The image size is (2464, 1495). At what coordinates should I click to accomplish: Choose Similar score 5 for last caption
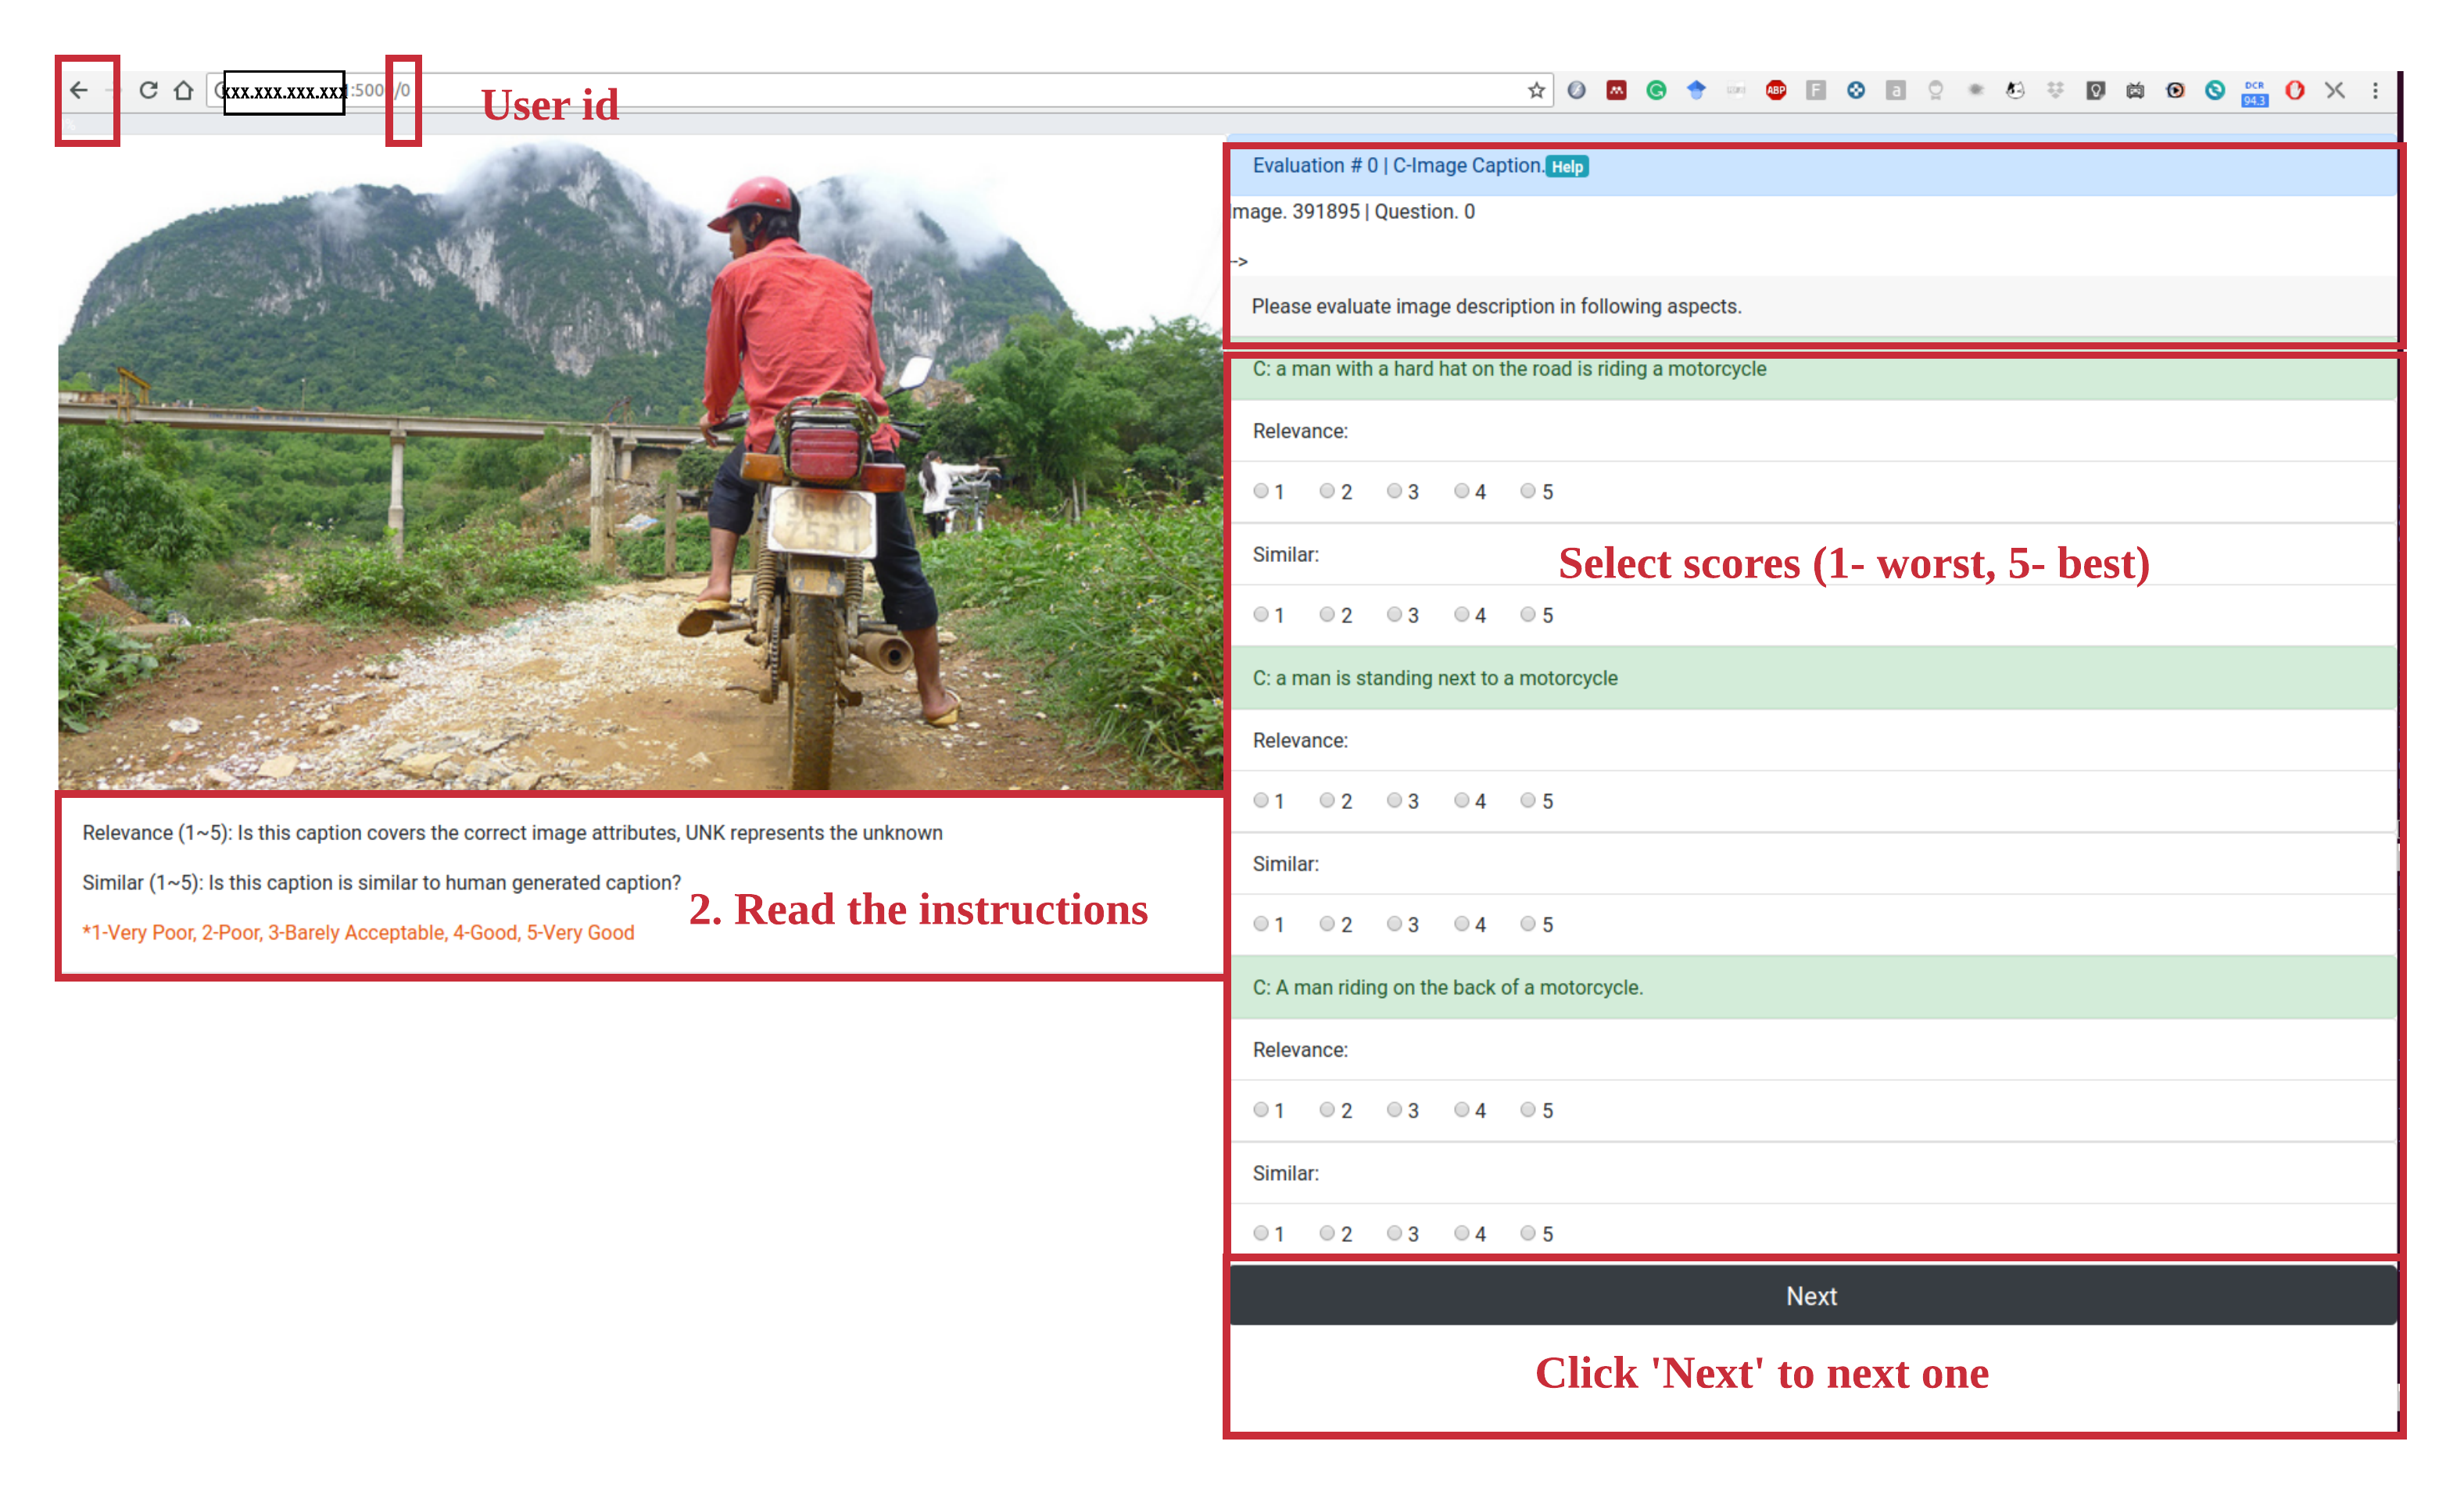[x=1528, y=1233]
